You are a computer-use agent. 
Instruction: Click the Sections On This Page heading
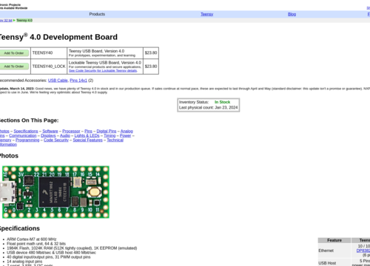click(x=29, y=120)
